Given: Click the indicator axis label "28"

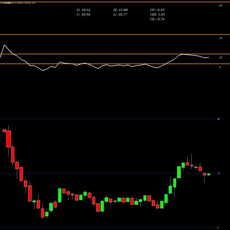Looking at the screenshot, I should click(220, 6).
